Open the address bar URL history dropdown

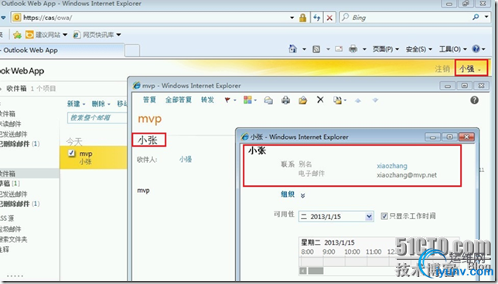(292, 18)
